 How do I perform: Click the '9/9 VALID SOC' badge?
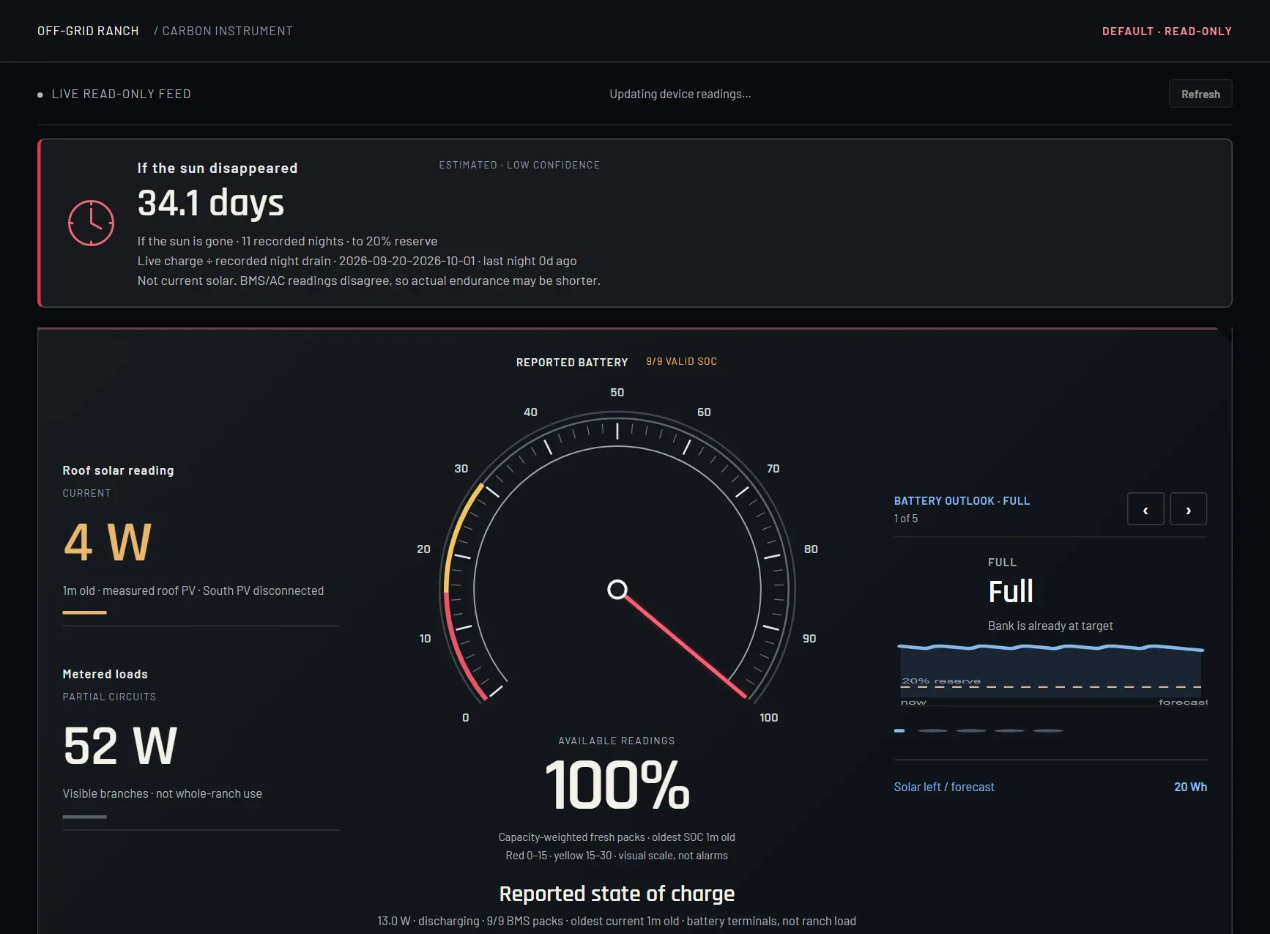point(681,362)
